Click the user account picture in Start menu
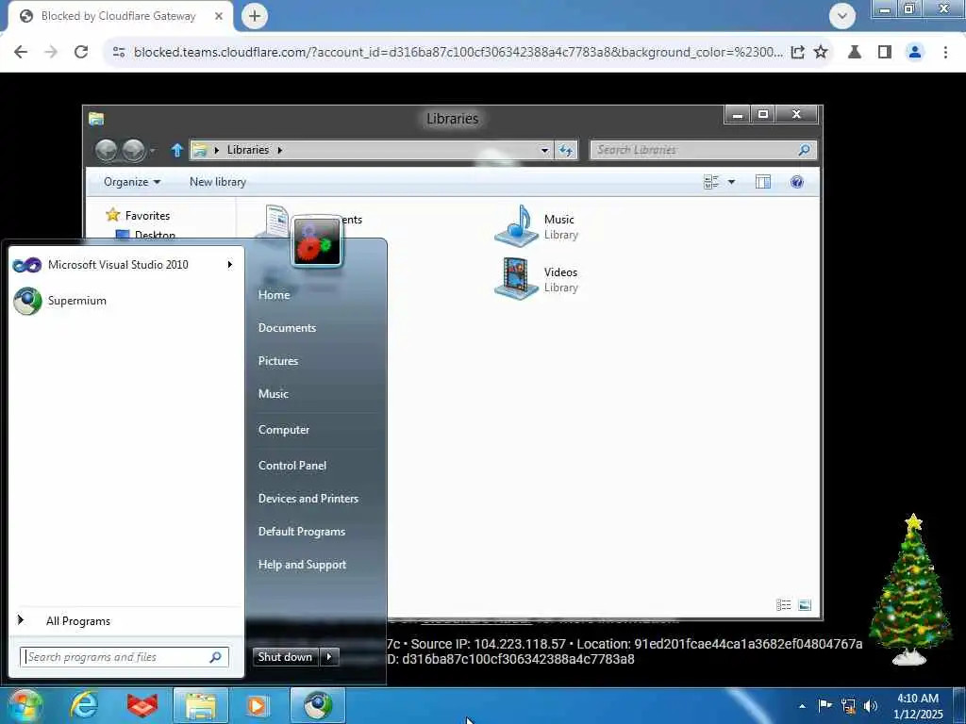The image size is (966, 724). tap(317, 241)
